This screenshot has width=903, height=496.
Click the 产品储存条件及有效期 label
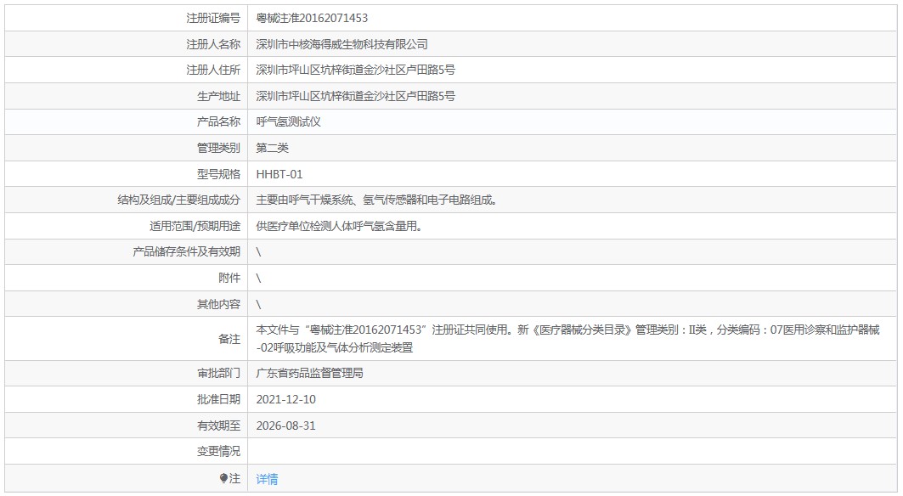(x=186, y=251)
